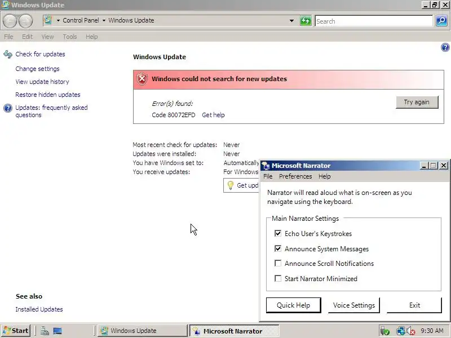Image resolution: width=451 pixels, height=338 pixels.
Task: Click the Control Panel breadcrumb text
Action: tap(81, 20)
